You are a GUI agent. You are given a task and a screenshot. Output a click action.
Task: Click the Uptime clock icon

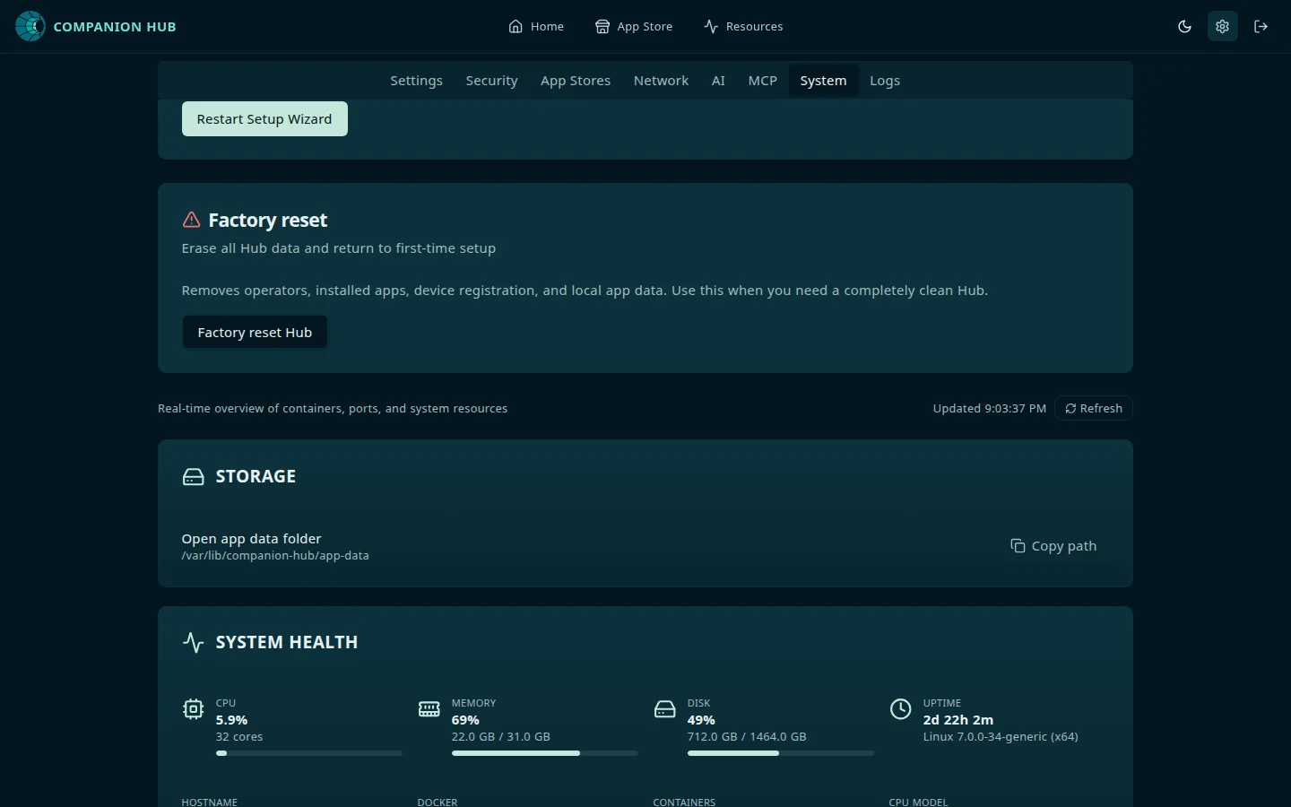900,709
